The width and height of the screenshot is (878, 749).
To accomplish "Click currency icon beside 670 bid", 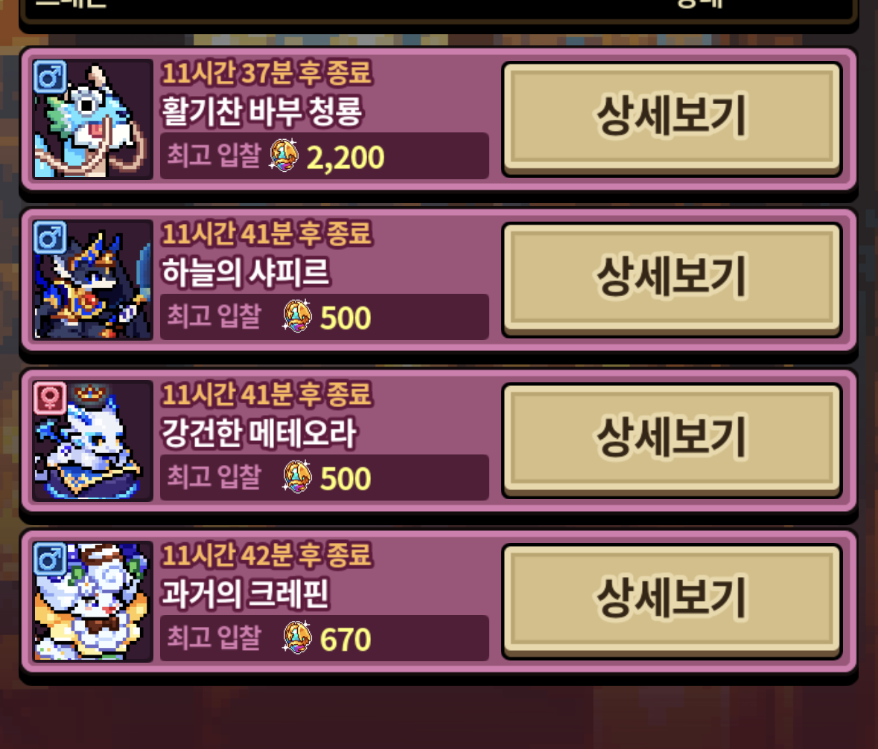I will (297, 637).
